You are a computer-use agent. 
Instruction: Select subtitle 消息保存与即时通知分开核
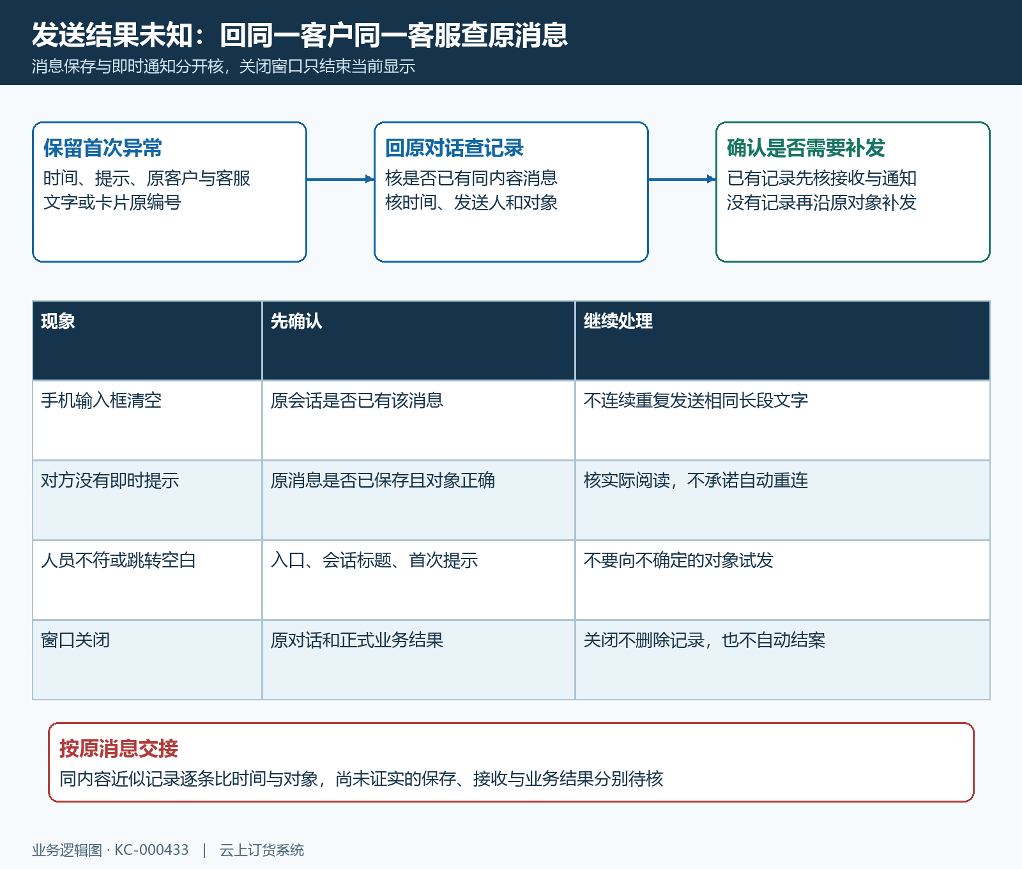point(128,66)
